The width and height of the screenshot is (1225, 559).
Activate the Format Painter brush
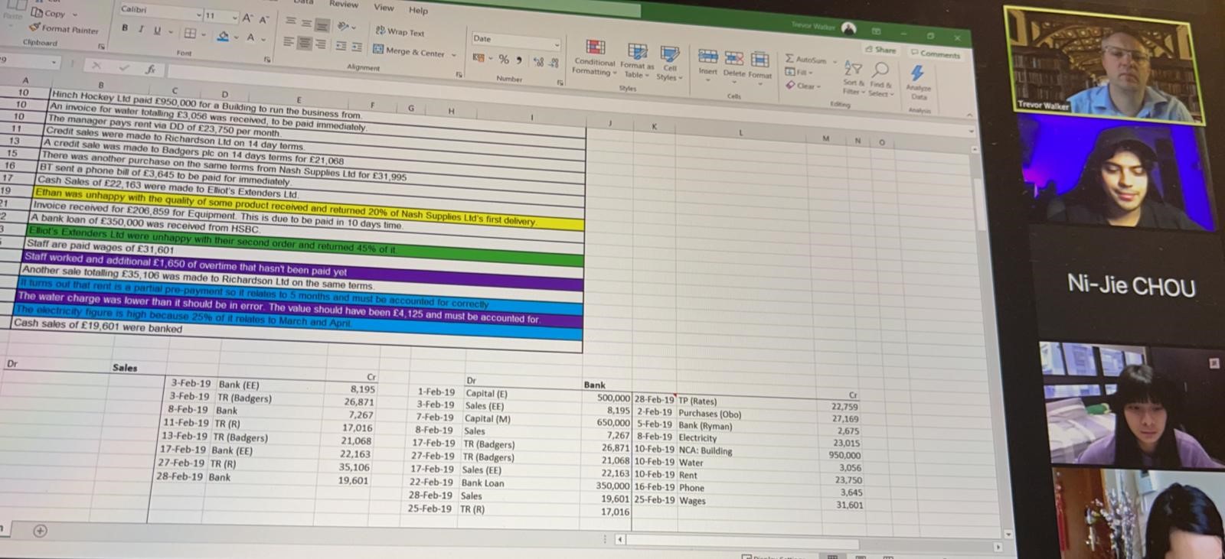coord(34,28)
